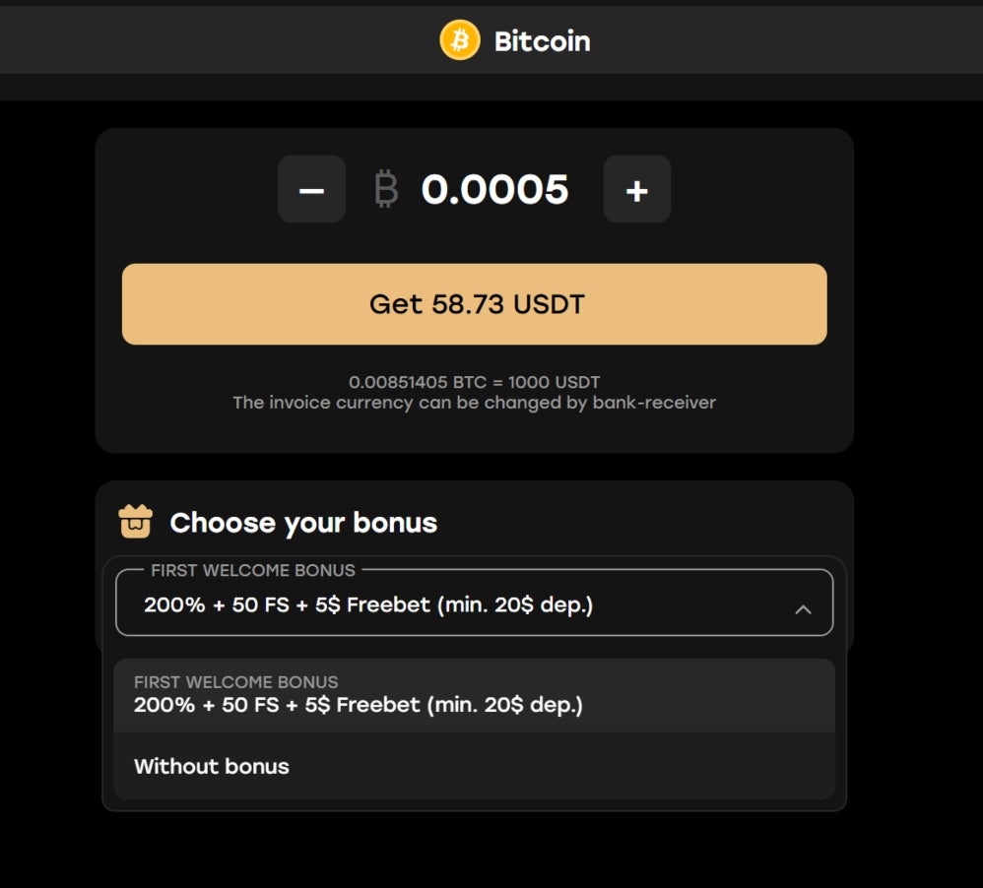Click the orange Bitcoin logo icon
The width and height of the screenshot is (983, 888).
[x=460, y=40]
